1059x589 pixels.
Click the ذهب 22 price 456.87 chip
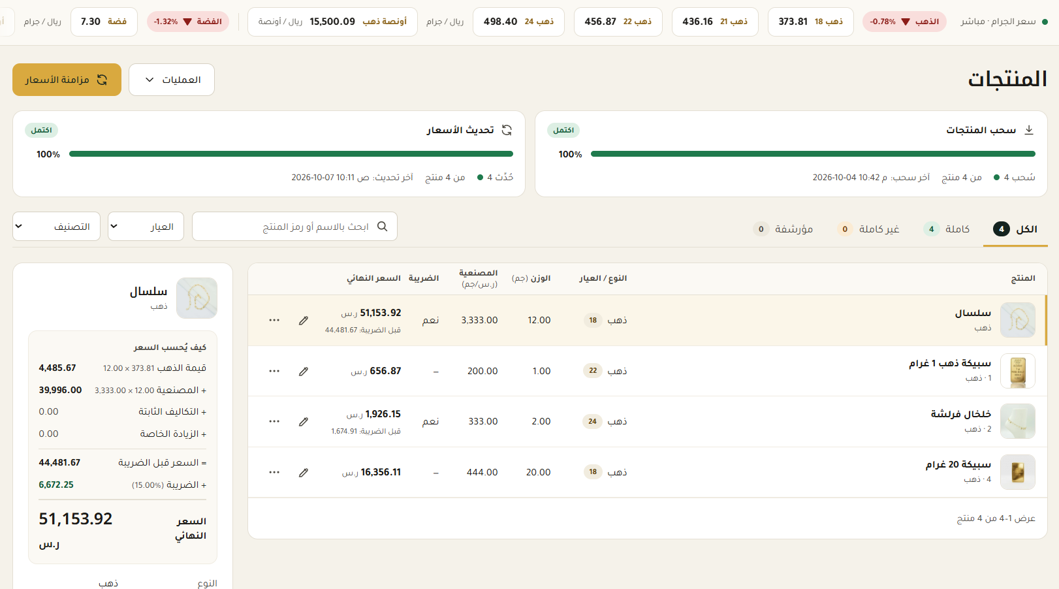pyautogui.click(x=618, y=22)
